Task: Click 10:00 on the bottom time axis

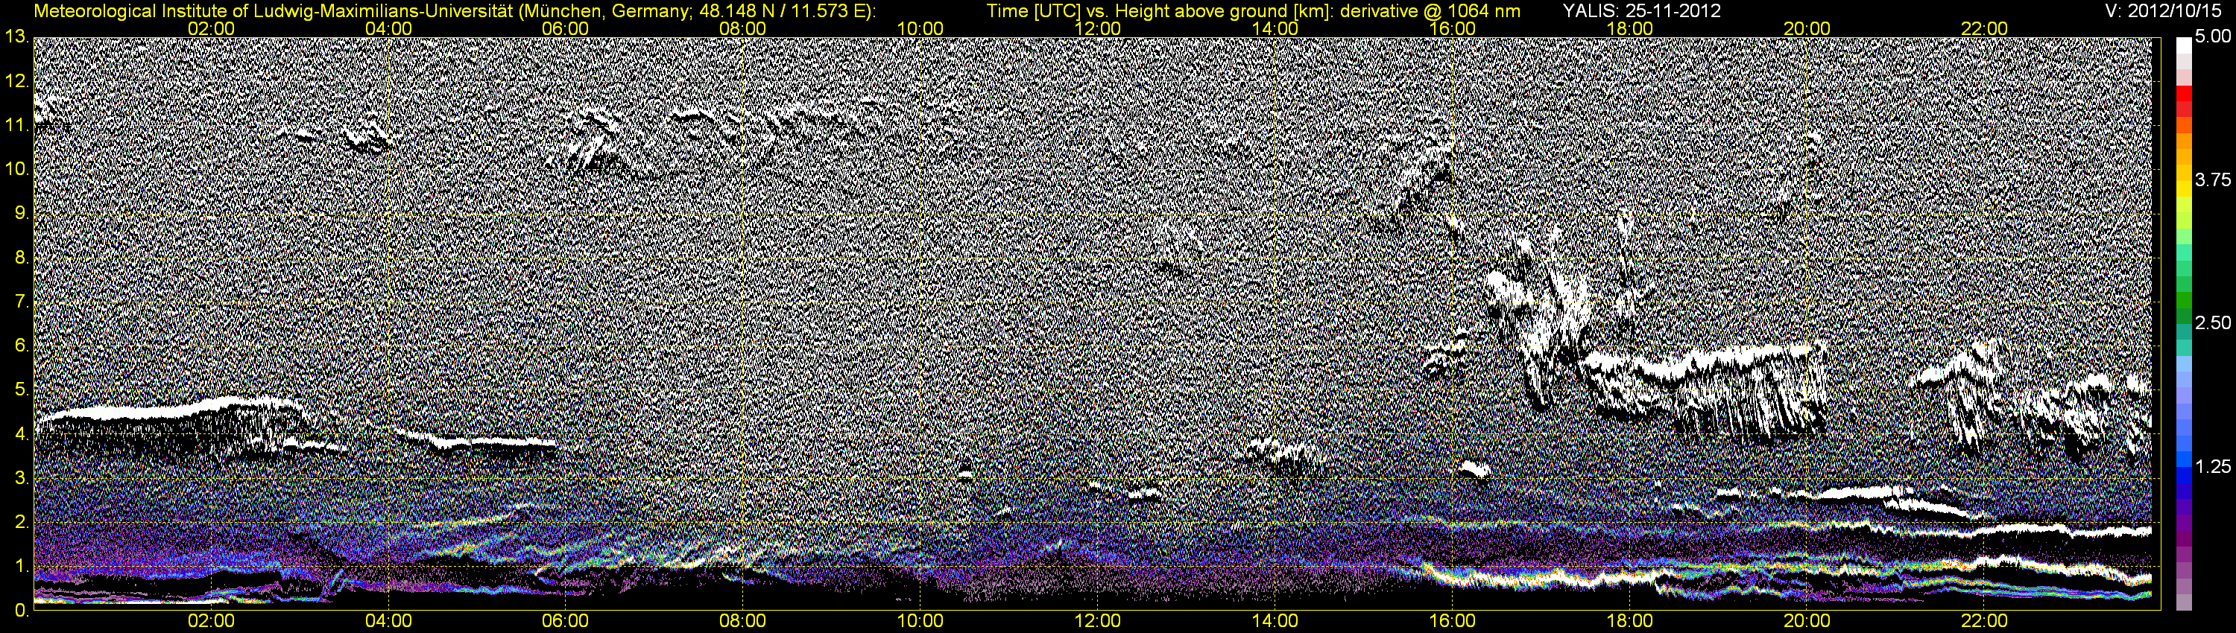Action: (920, 621)
